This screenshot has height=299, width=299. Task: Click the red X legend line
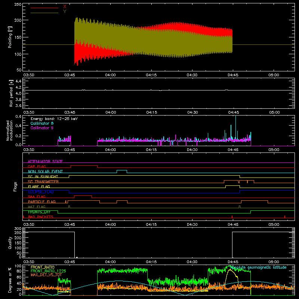click(x=44, y=8)
